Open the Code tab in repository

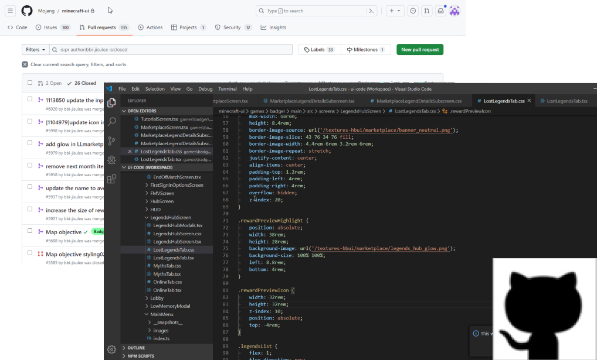18,28
